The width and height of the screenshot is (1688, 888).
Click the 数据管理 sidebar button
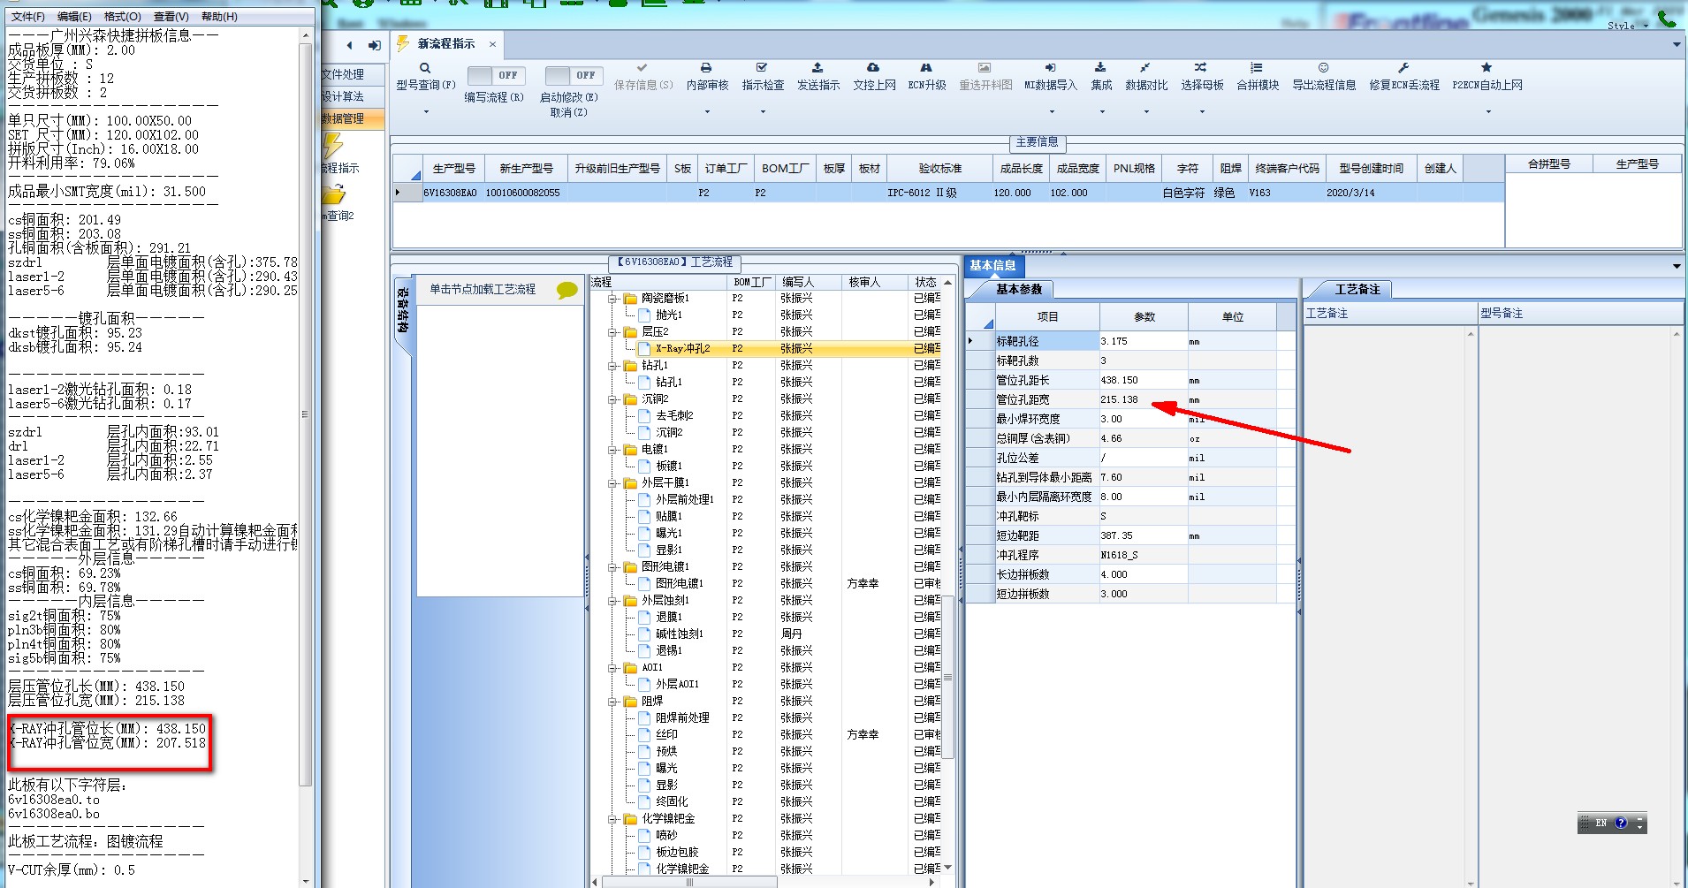pos(353,118)
